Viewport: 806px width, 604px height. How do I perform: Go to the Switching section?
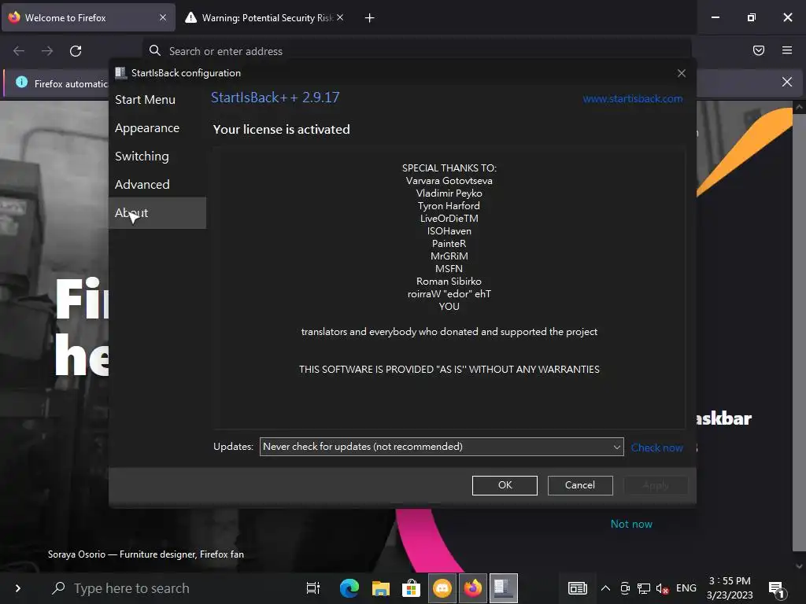pos(142,157)
